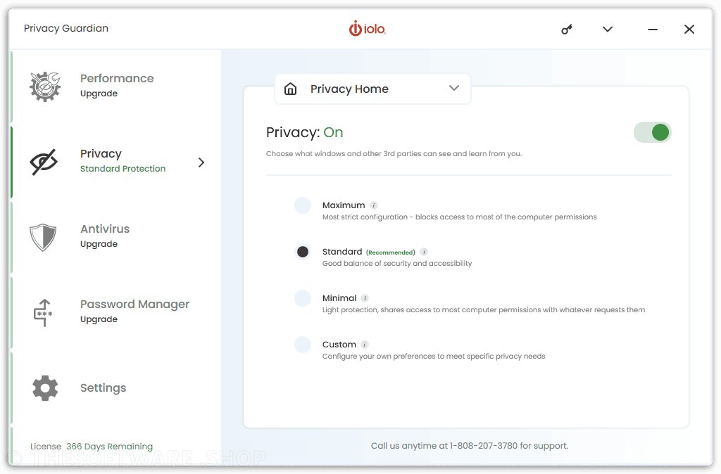Open the Privacy Home dropdown
The image size is (721, 474).
point(372,89)
